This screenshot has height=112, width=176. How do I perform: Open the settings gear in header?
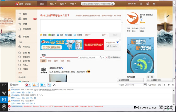154,4
